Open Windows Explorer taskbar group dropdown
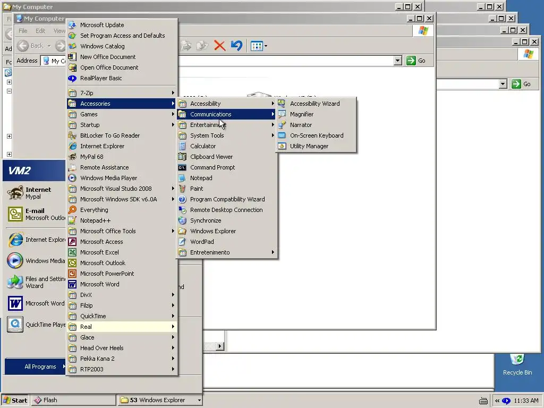The image size is (544, 408). 199,400
